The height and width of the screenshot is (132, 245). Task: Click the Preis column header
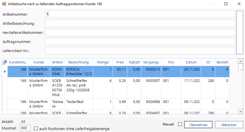tap(120, 62)
